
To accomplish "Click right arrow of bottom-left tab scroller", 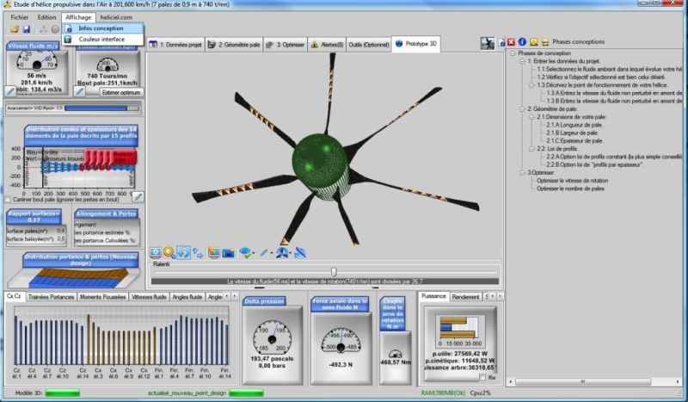I will (x=234, y=297).
